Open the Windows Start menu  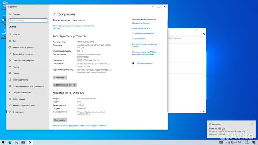(x=3, y=142)
